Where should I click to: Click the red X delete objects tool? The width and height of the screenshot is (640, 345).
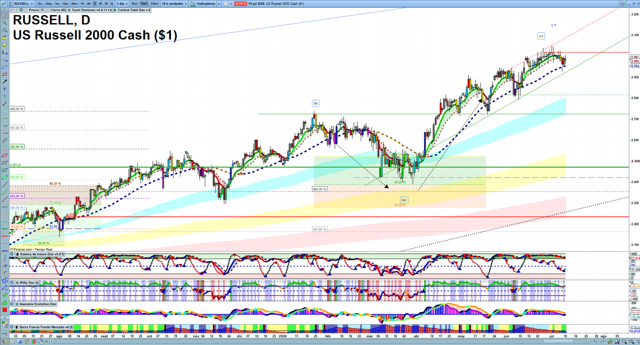pyautogui.click(x=4, y=310)
